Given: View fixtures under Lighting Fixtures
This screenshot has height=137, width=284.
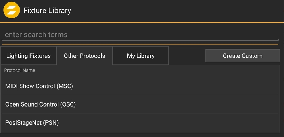Looking at the screenshot, I should (x=28, y=56).
